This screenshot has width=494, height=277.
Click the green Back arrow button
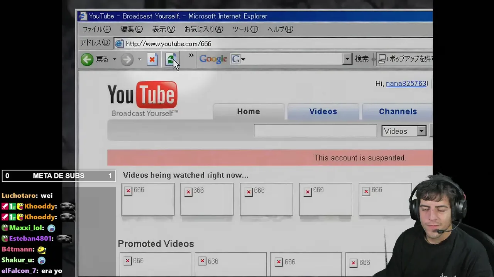pyautogui.click(x=87, y=59)
